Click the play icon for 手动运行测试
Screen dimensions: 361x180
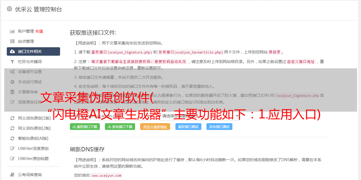click(x=12, y=82)
